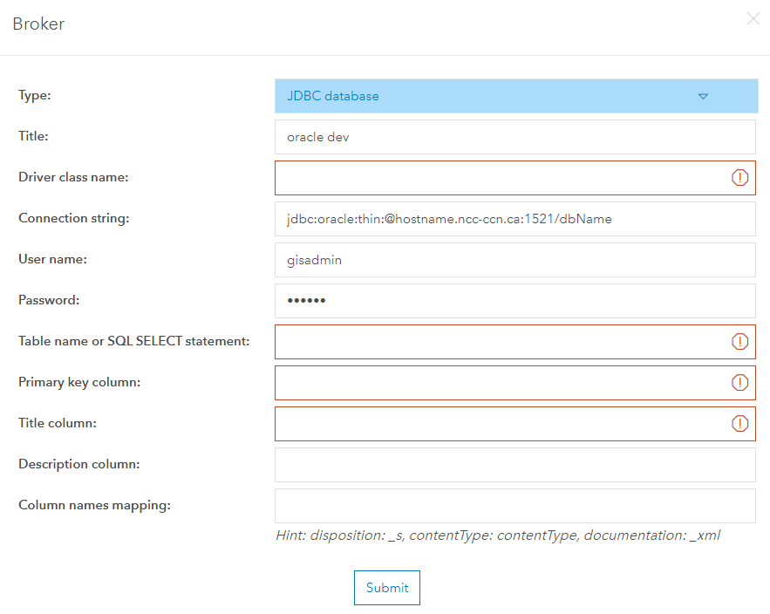
Task: Click the Type dropdown arrow
Action: (x=703, y=97)
